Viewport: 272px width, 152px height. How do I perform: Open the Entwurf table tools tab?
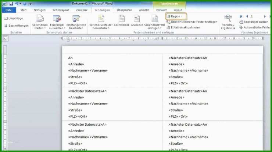click(x=161, y=10)
